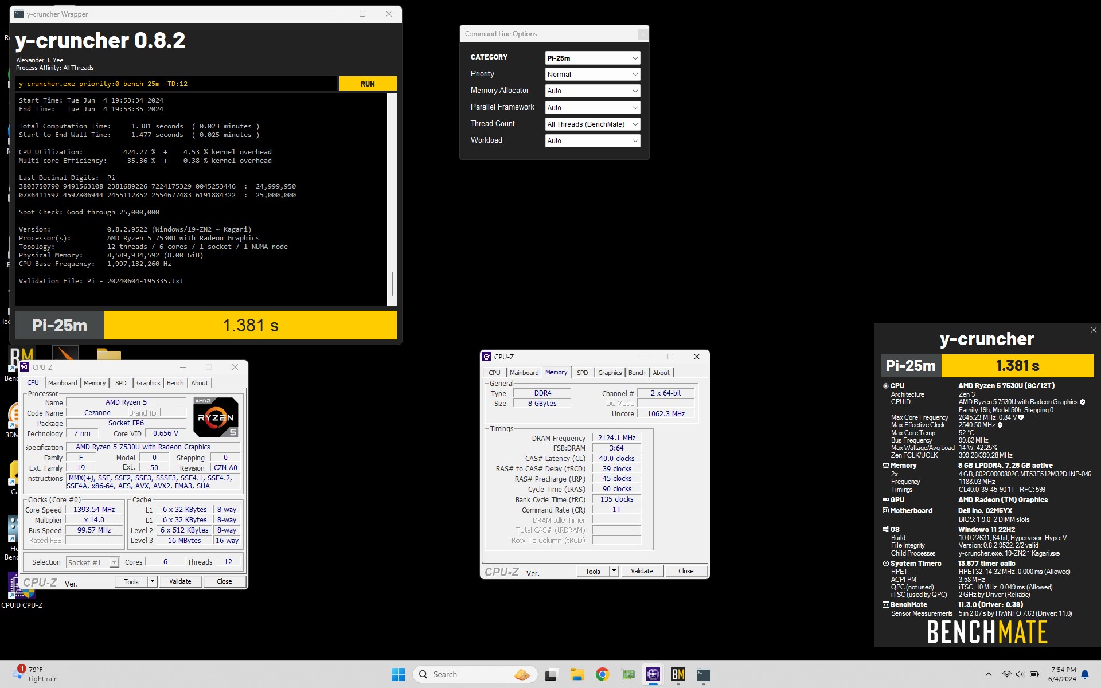Click Validate in left CPU-Z window
1101x688 pixels.
(180, 581)
